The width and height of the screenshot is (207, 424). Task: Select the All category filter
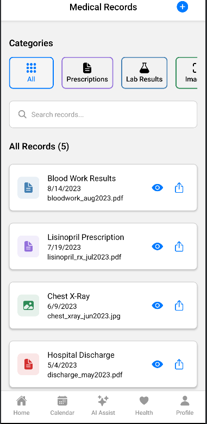pyautogui.click(x=32, y=73)
